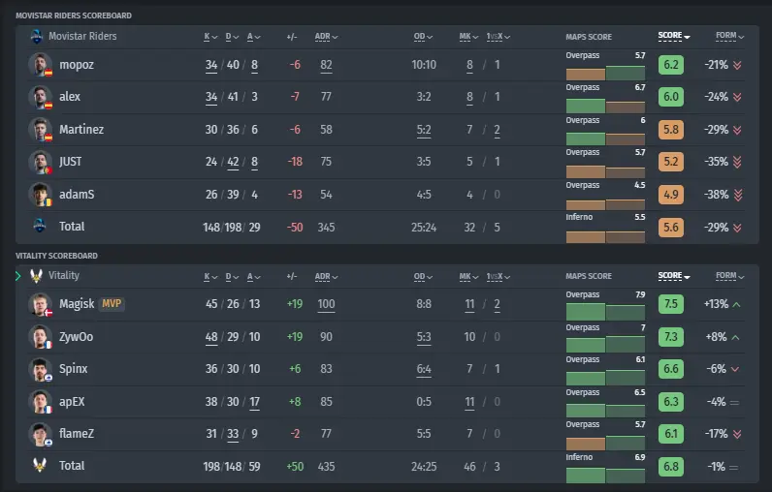Open flameZ player profile link
Screen dimensions: 772x492
pyautogui.click(x=77, y=434)
